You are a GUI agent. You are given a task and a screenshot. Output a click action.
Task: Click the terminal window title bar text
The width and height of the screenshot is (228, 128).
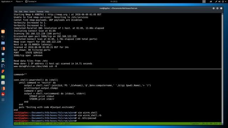118,8
